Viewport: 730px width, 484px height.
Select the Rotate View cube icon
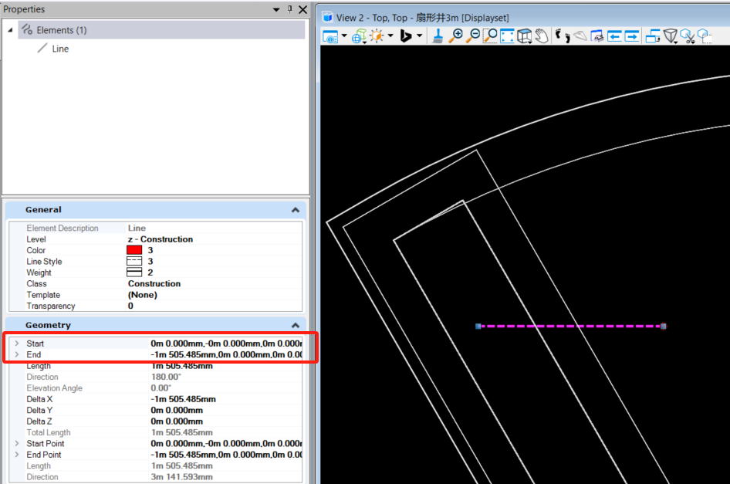tap(525, 36)
